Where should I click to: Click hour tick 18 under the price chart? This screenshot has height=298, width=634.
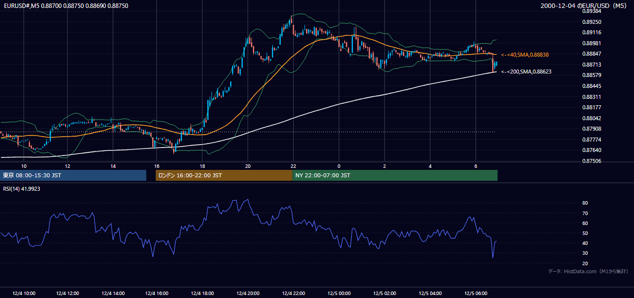coord(202,166)
